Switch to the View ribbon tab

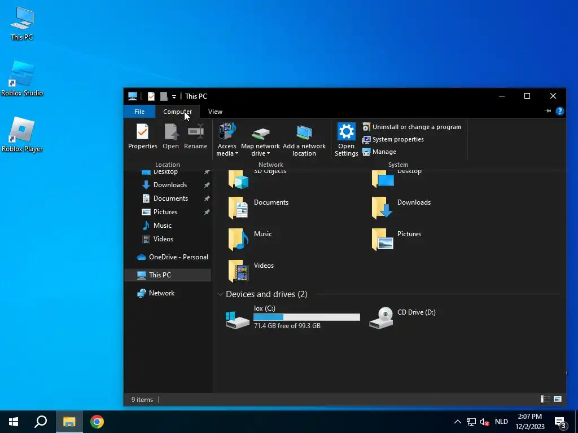pyautogui.click(x=215, y=112)
